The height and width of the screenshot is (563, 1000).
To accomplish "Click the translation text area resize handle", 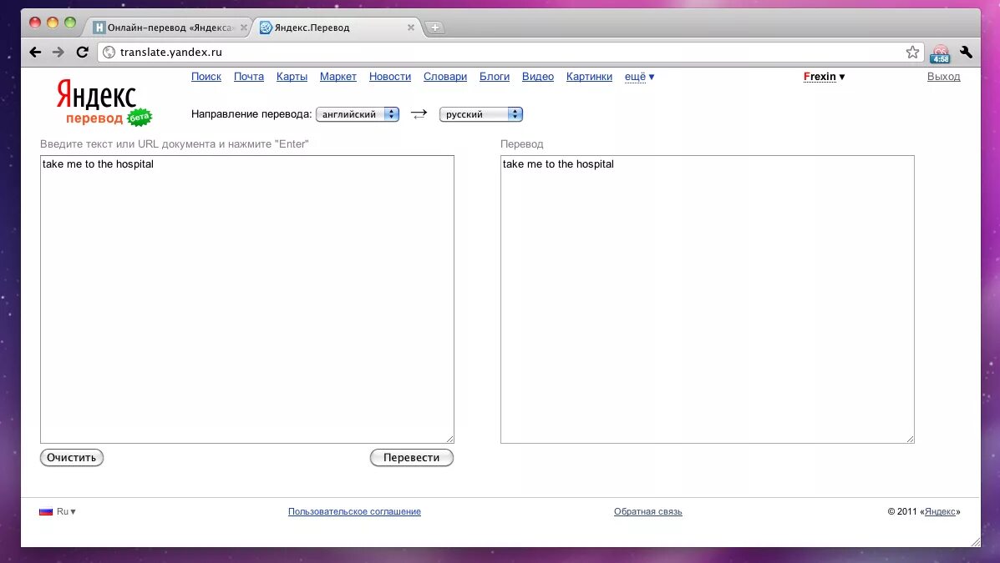I will pyautogui.click(x=910, y=439).
